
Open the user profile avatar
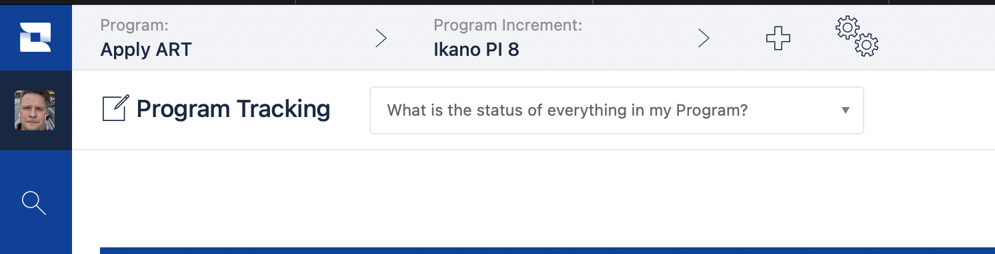[35, 110]
